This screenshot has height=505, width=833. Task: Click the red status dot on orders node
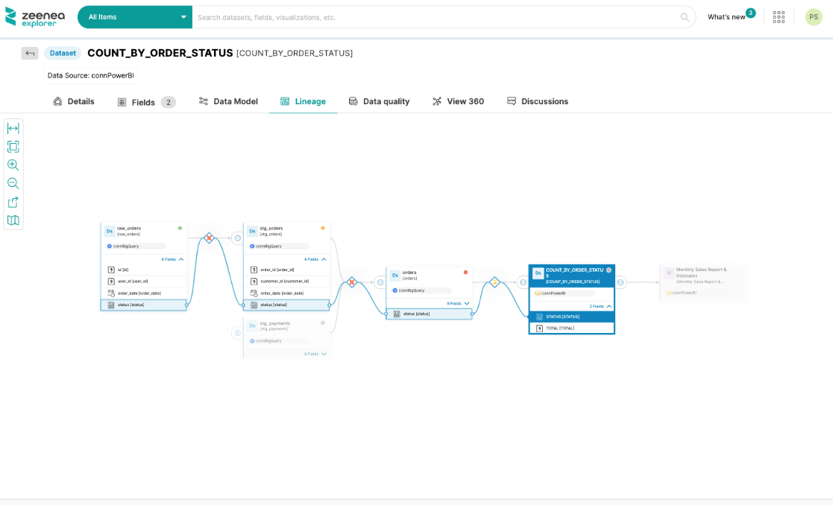click(x=465, y=272)
